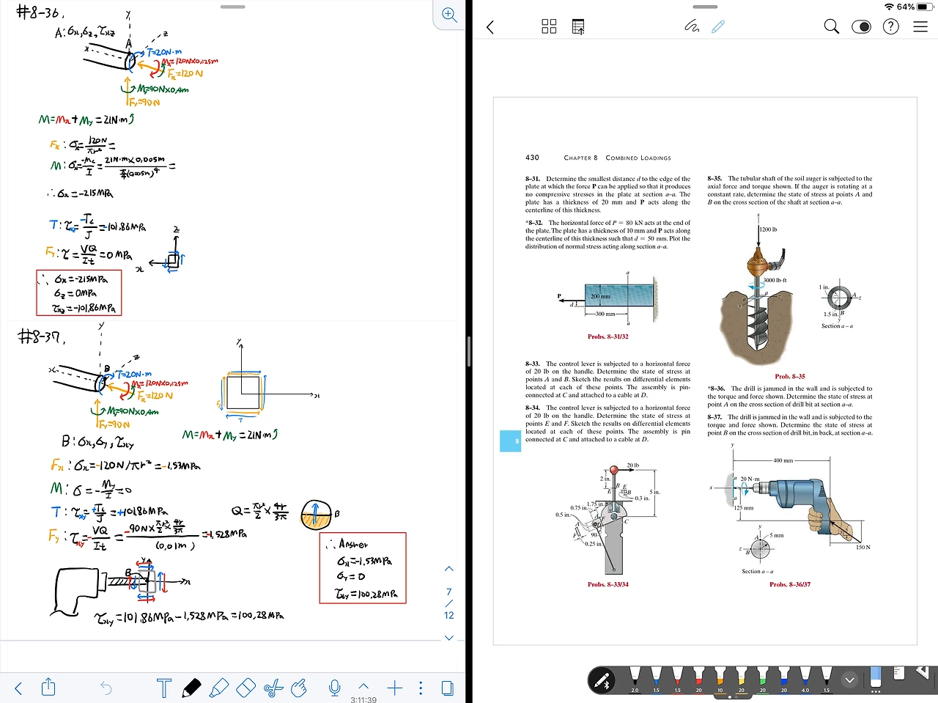Expand the recording options chevron

pyautogui.click(x=363, y=688)
